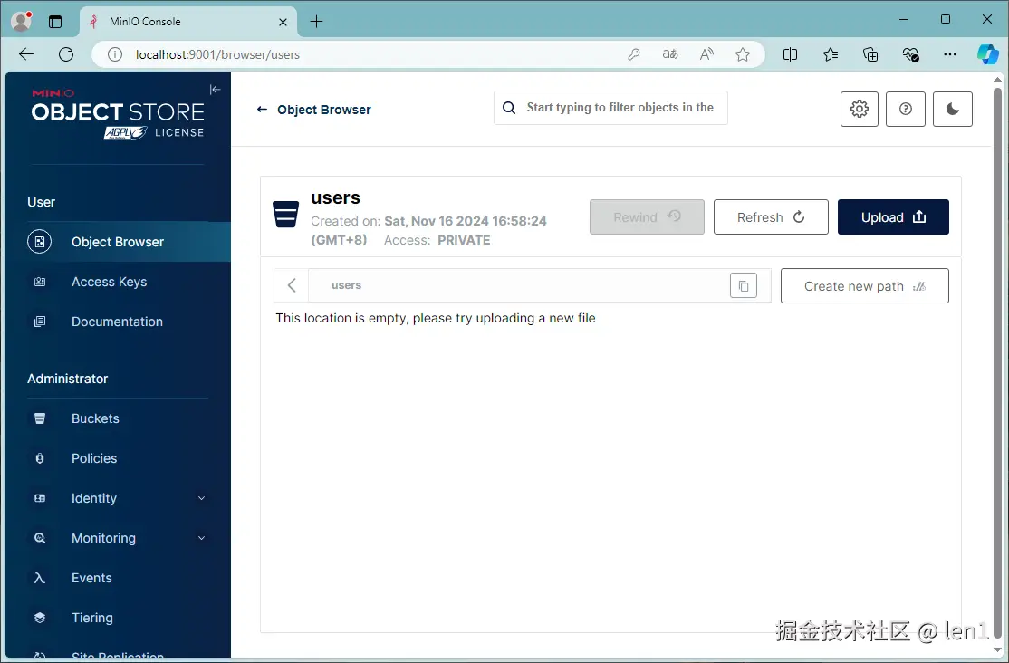Expand the Monitoring menu chevron

click(x=201, y=538)
